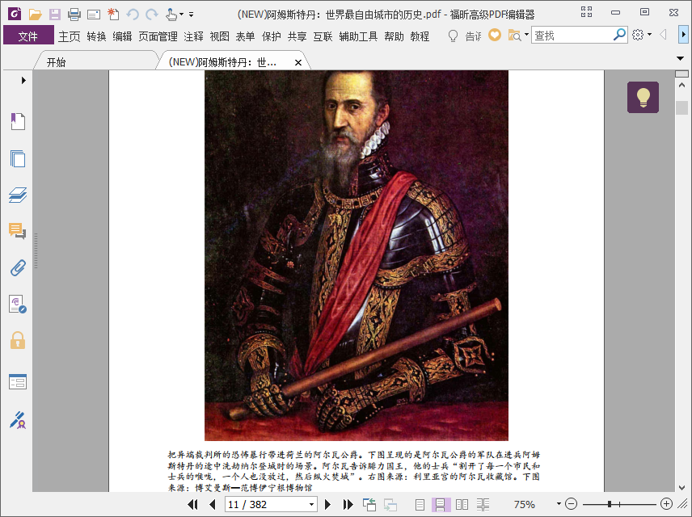The width and height of the screenshot is (692, 517).
Task: Open the Page thumbnails panel
Action: pos(18,158)
